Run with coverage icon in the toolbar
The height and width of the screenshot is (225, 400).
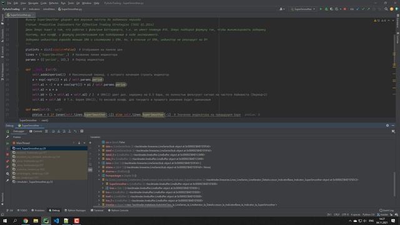coord(331,9)
